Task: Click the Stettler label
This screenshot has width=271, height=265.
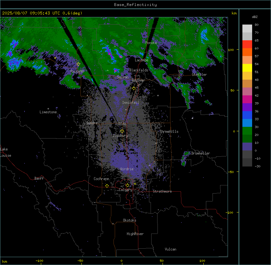Action: pyautogui.click(x=199, y=75)
